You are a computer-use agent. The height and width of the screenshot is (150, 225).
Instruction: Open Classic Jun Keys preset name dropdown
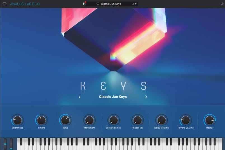[111, 4]
